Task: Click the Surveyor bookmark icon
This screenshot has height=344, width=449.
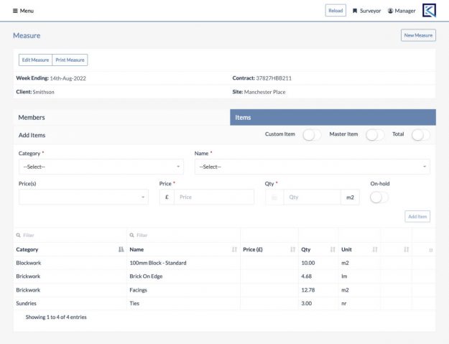Action: [x=355, y=11]
